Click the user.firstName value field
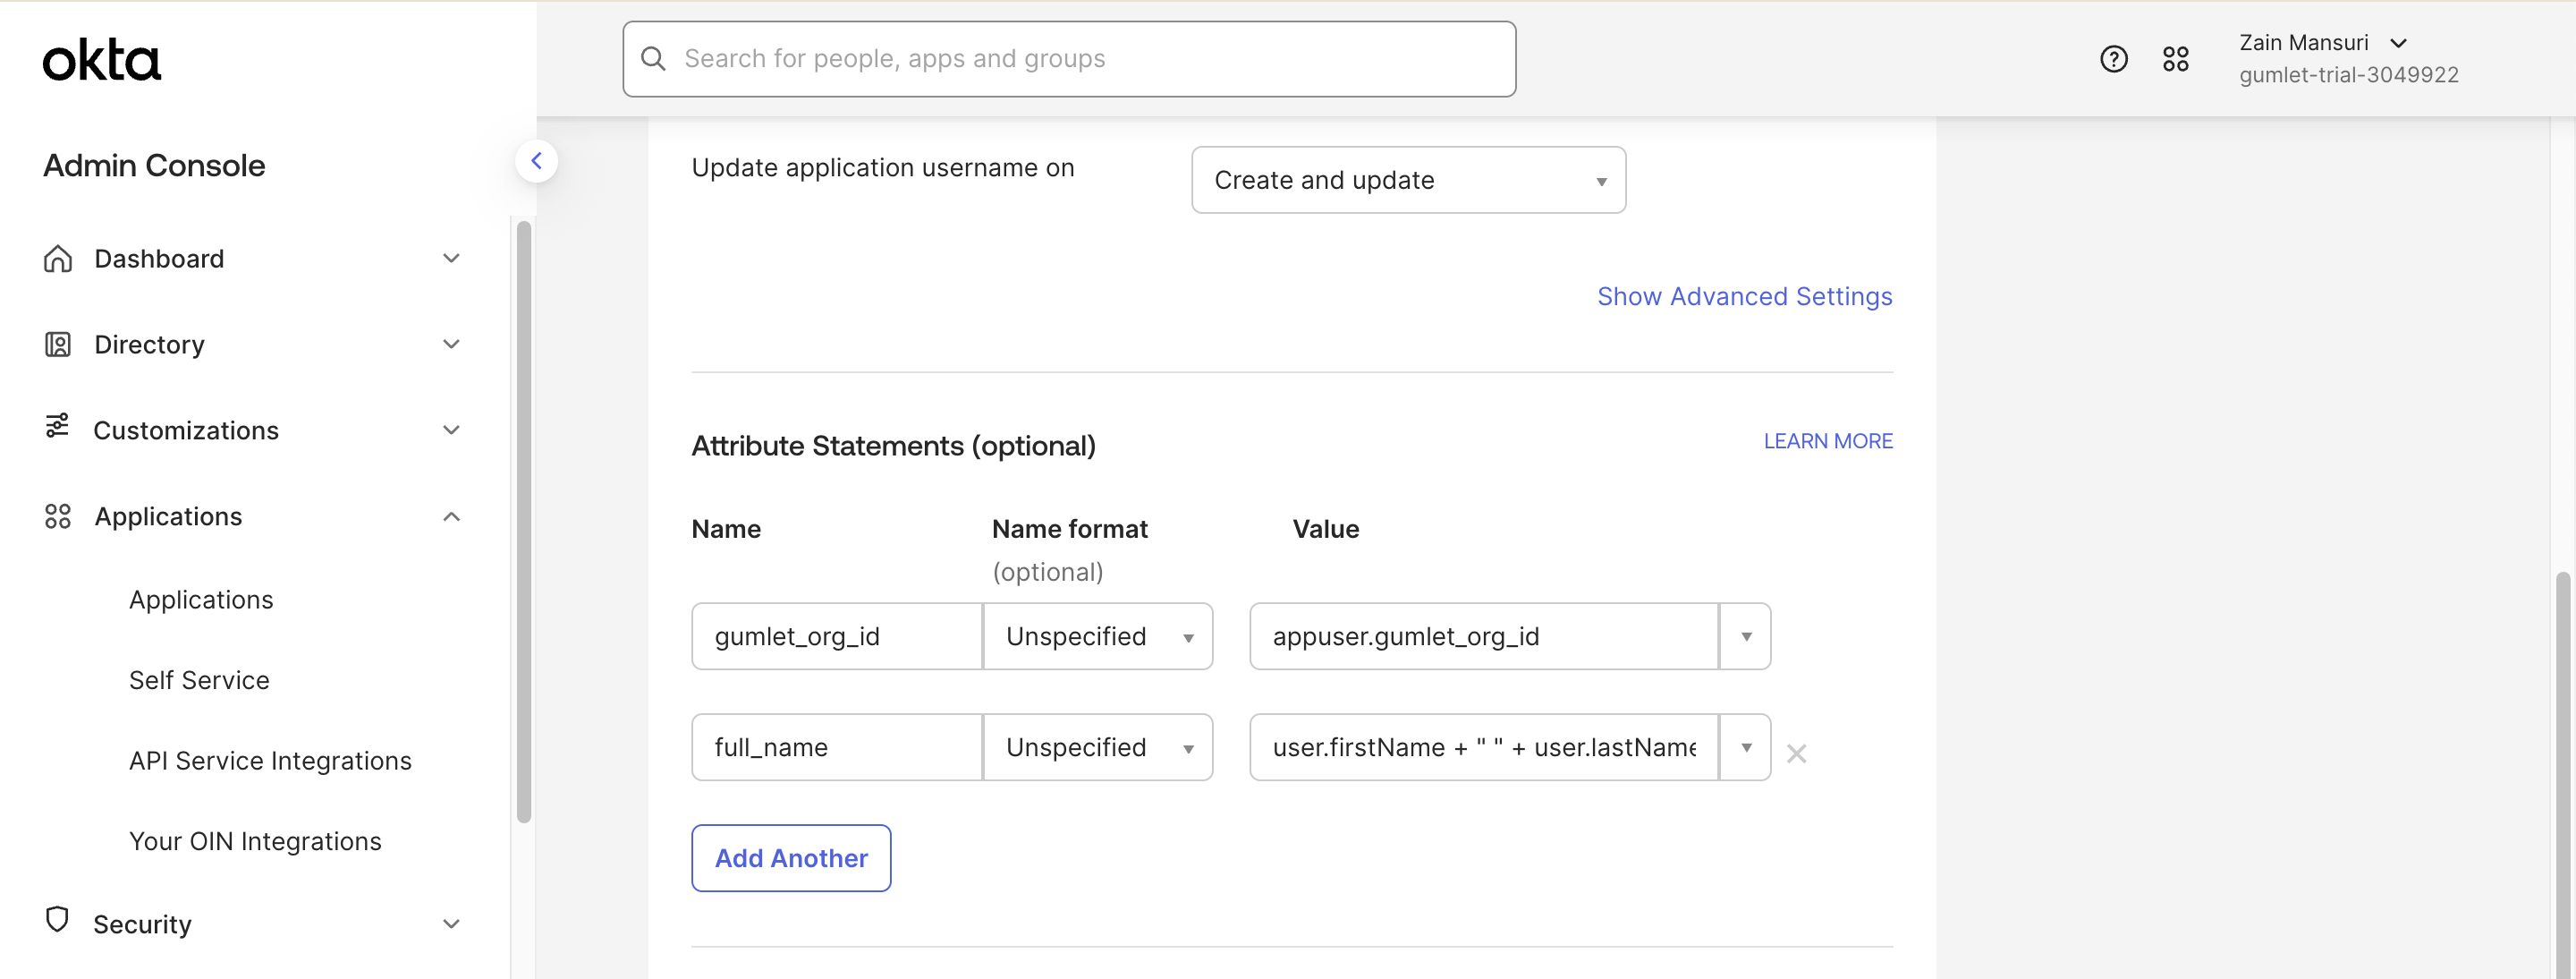The height and width of the screenshot is (979, 2576). [x=1484, y=747]
